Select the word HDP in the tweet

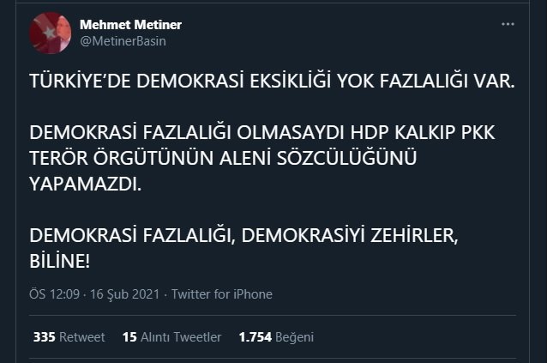click(x=370, y=132)
